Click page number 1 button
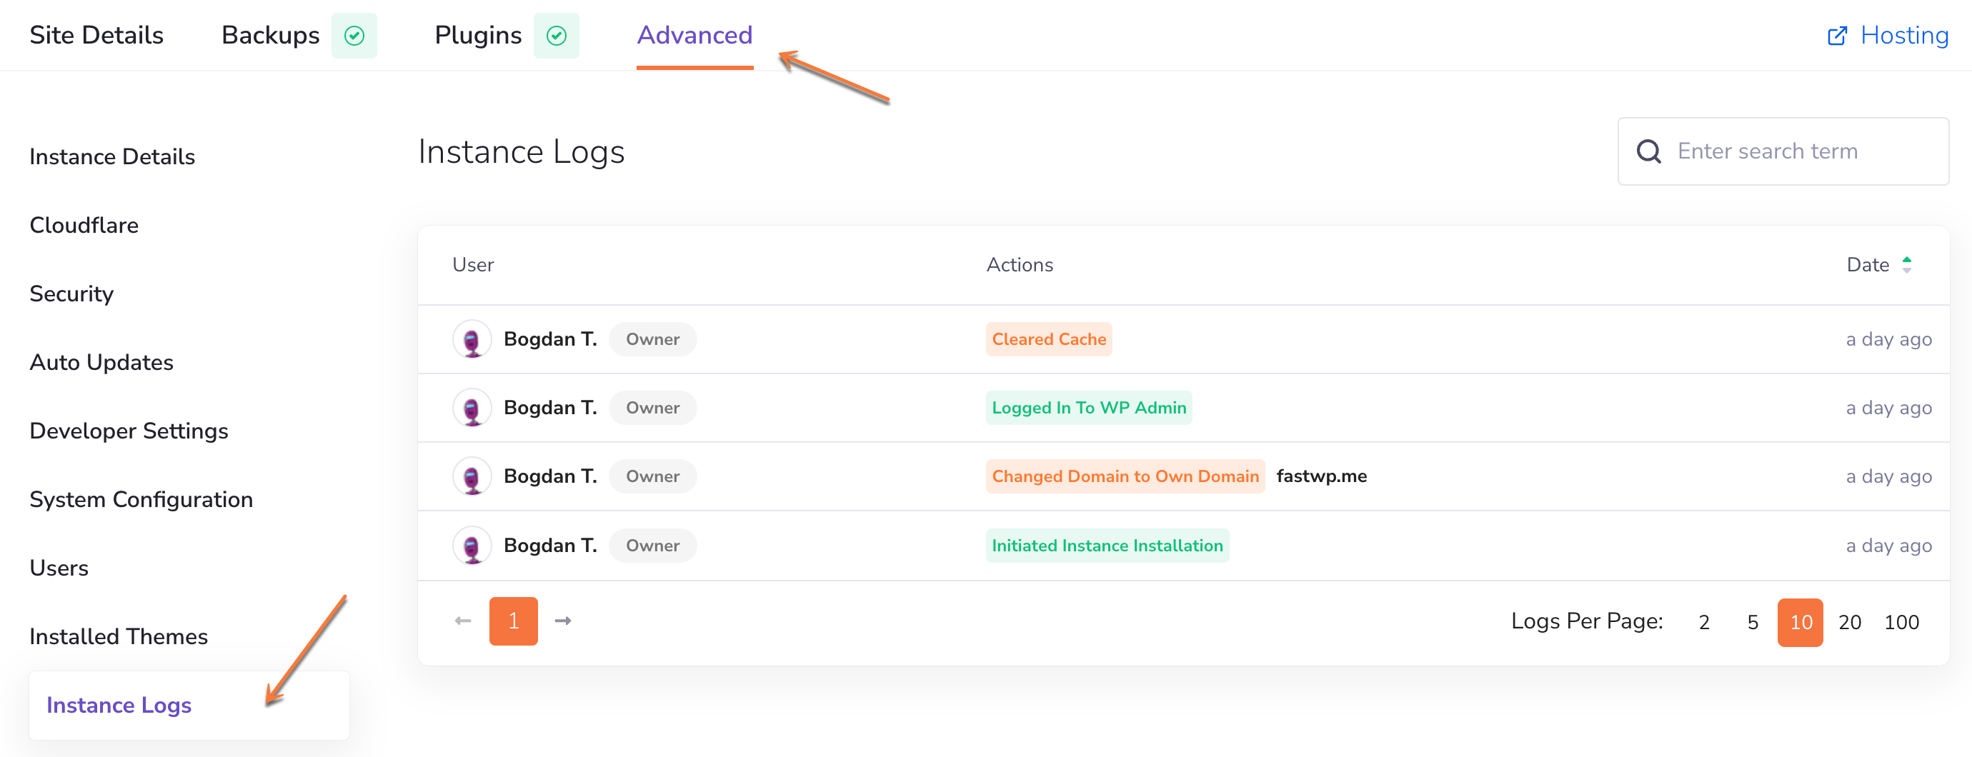The height and width of the screenshot is (757, 1972). coord(513,621)
